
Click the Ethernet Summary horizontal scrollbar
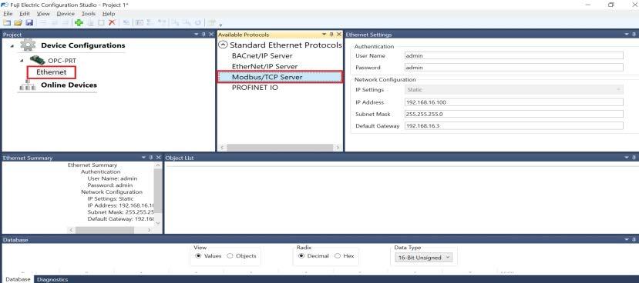105,230
